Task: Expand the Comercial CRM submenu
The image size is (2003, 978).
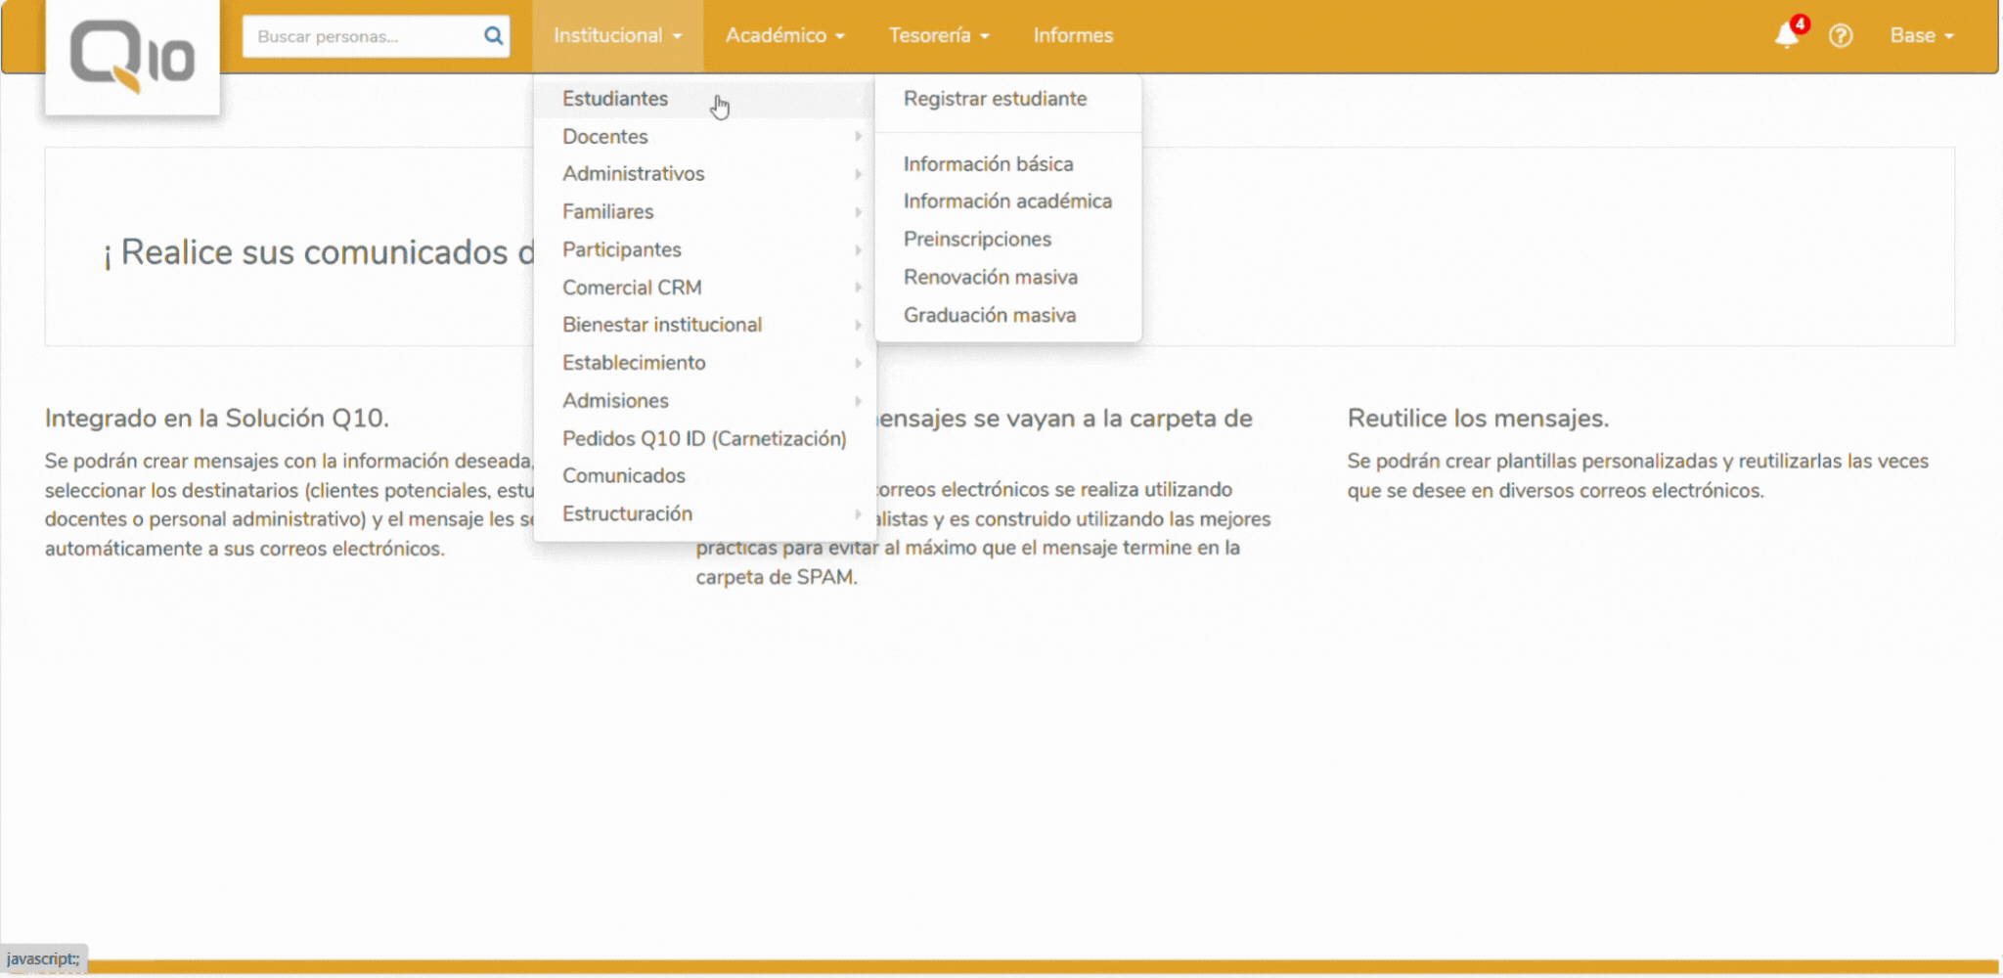Action: [632, 288]
